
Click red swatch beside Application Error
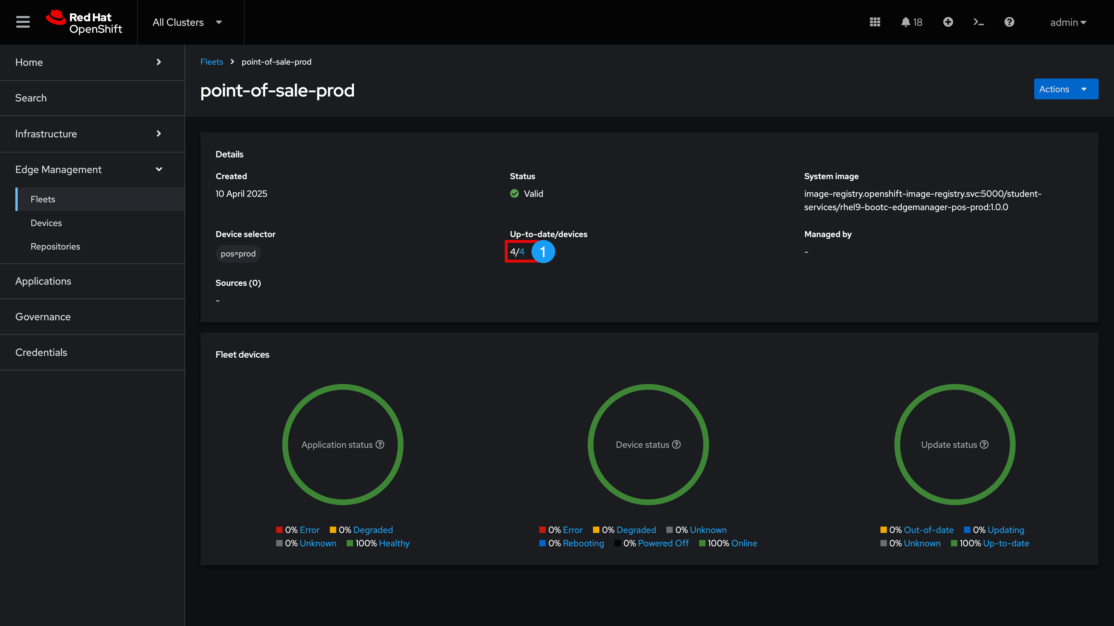coord(279,530)
